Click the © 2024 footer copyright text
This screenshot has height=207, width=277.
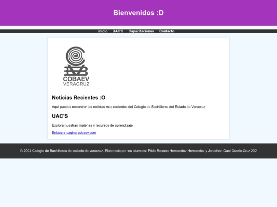click(x=138, y=151)
